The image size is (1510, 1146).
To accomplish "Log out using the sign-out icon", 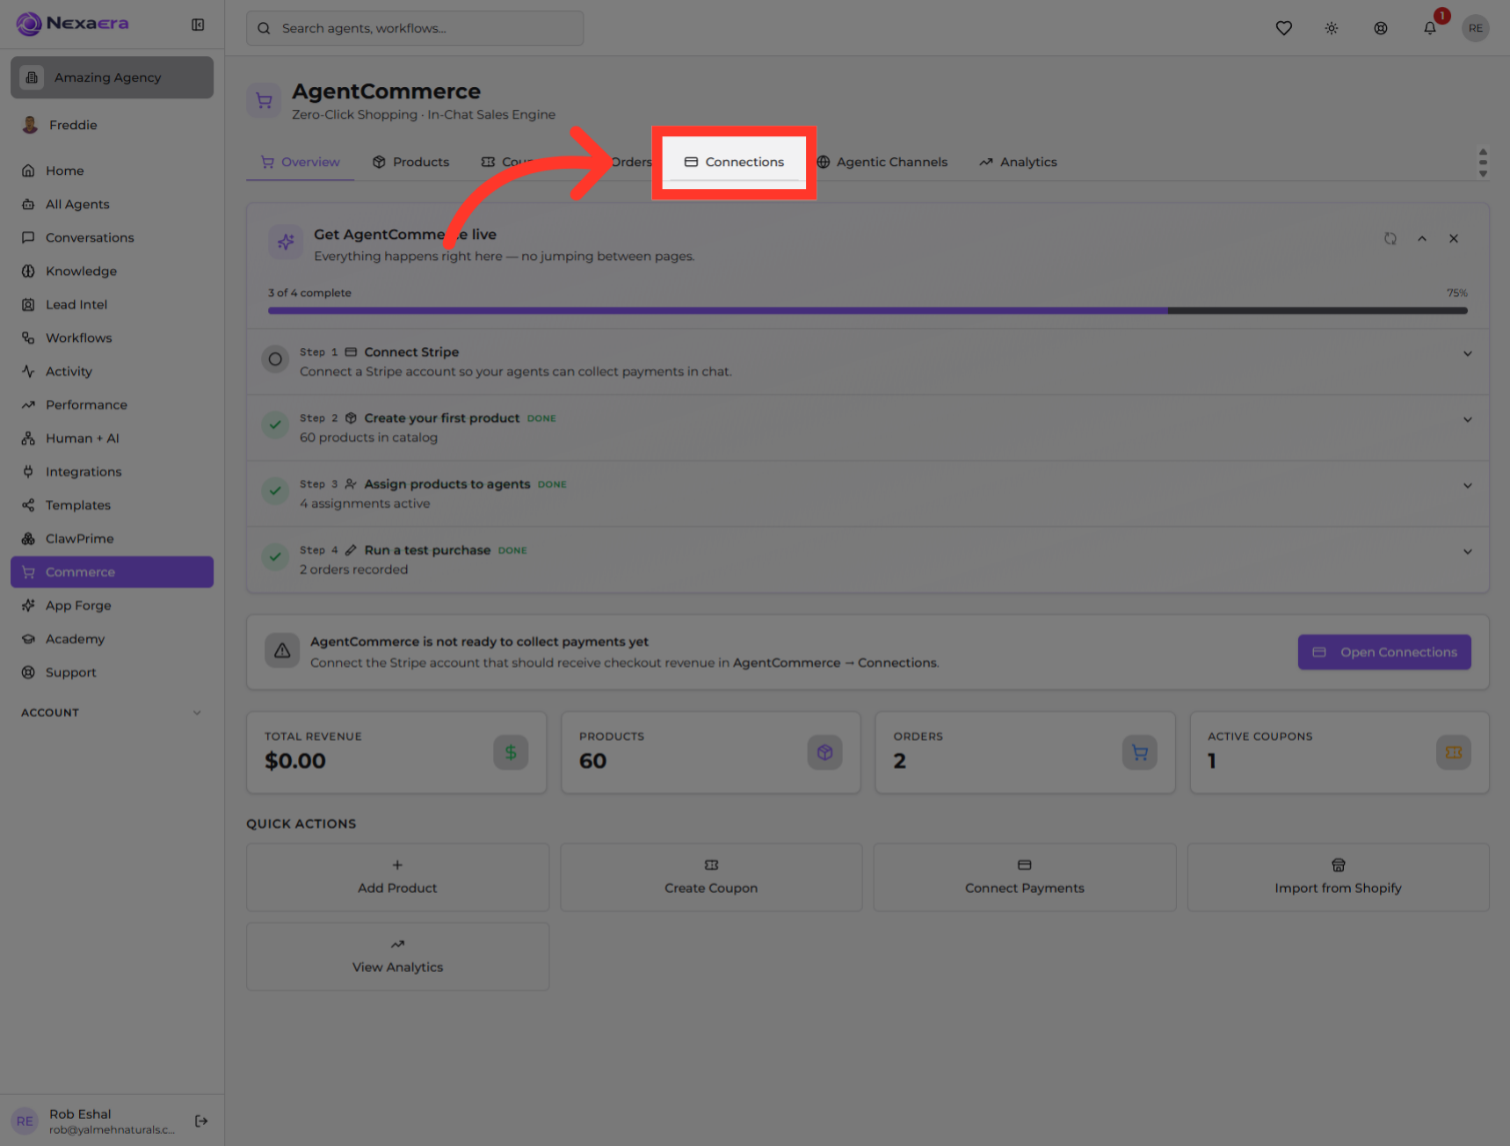I will pos(201,1121).
